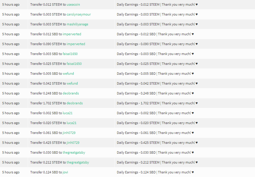Image resolution: width=255 pixels, height=177 pixels.
Task: Open deobrands link in 1.702 STEEM transfer
Action: [x=75, y=103]
